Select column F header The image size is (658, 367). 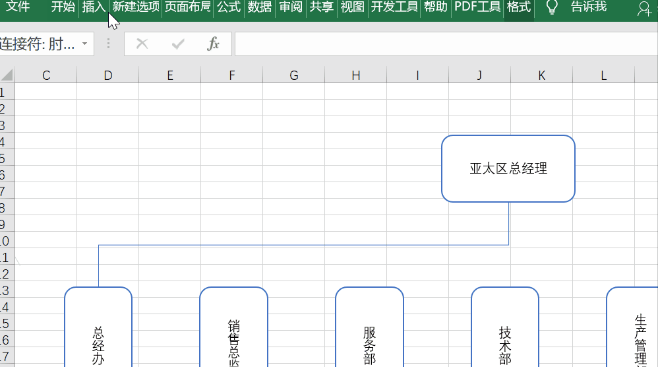tap(231, 76)
